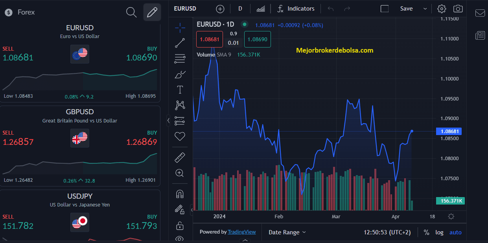Open the mail envelope icon
The width and height of the screenshot is (488, 243).
(480, 13)
